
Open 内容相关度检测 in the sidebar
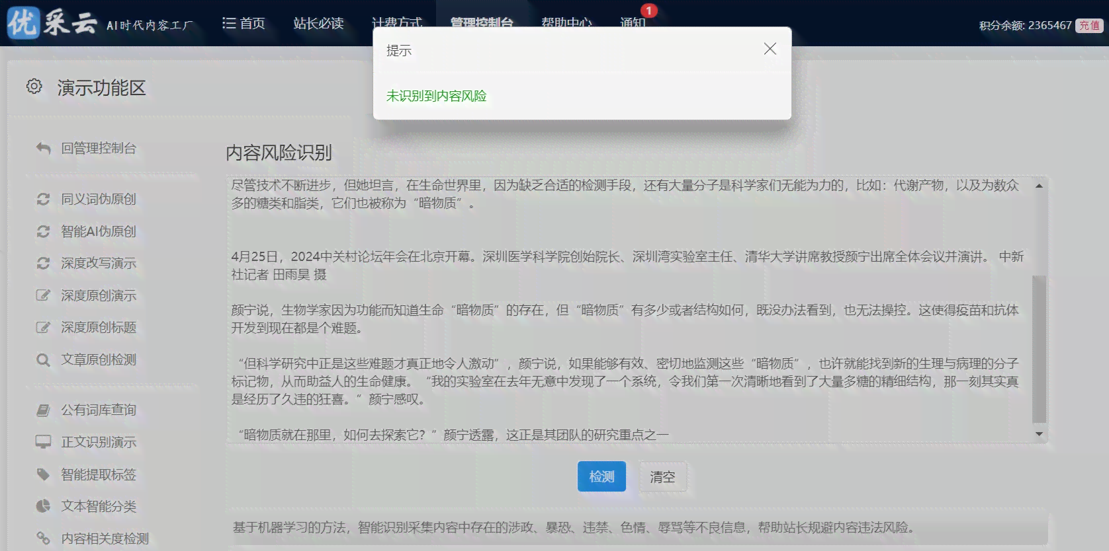105,538
